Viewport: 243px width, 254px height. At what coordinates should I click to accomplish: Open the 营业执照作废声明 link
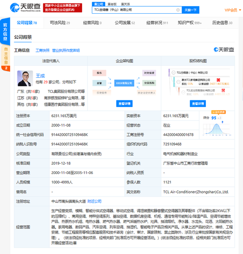pos(66,50)
